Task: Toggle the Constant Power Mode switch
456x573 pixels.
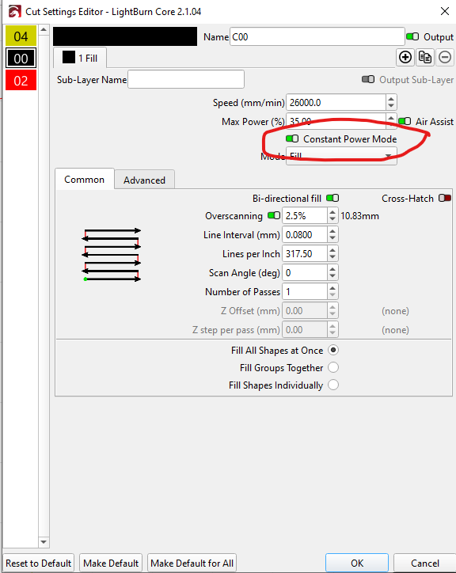Action: coord(292,139)
